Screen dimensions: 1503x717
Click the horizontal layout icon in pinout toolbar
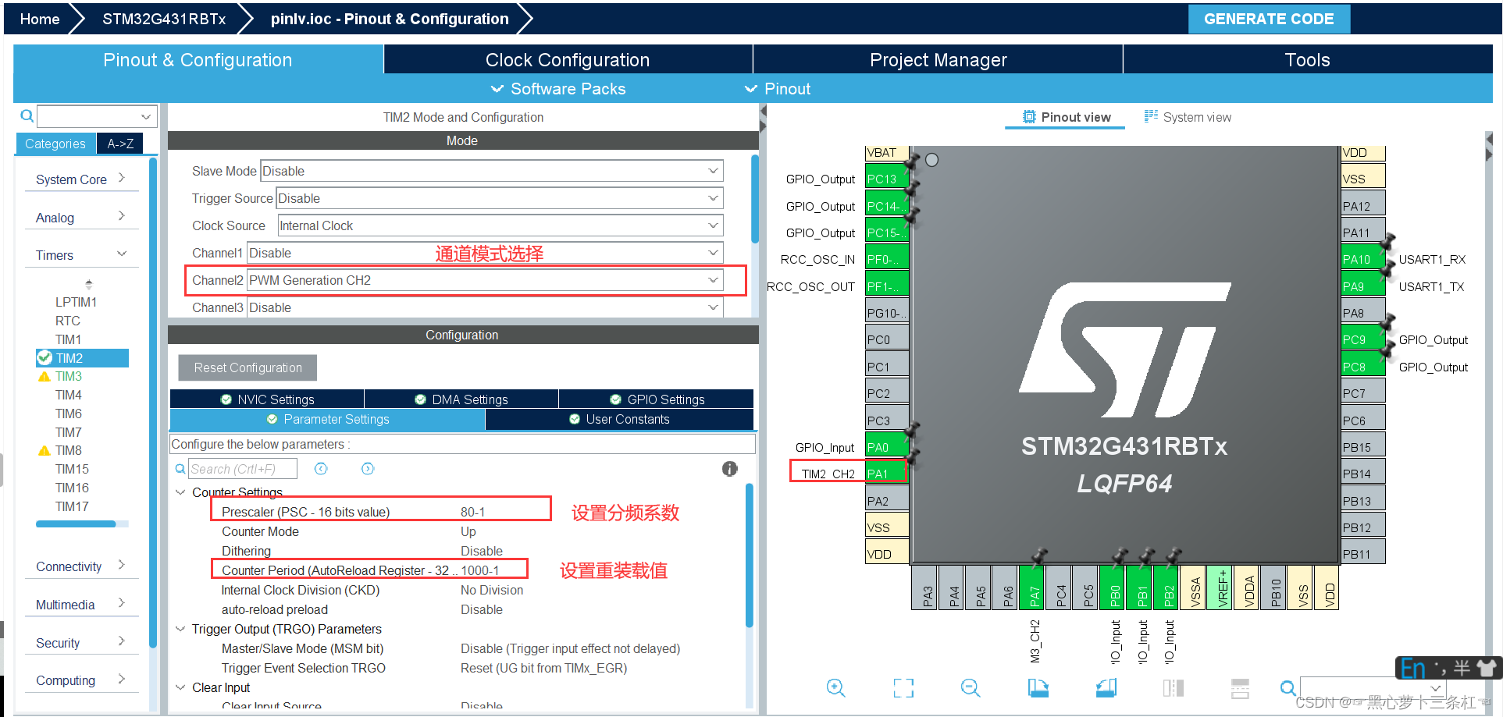[x=1240, y=687]
